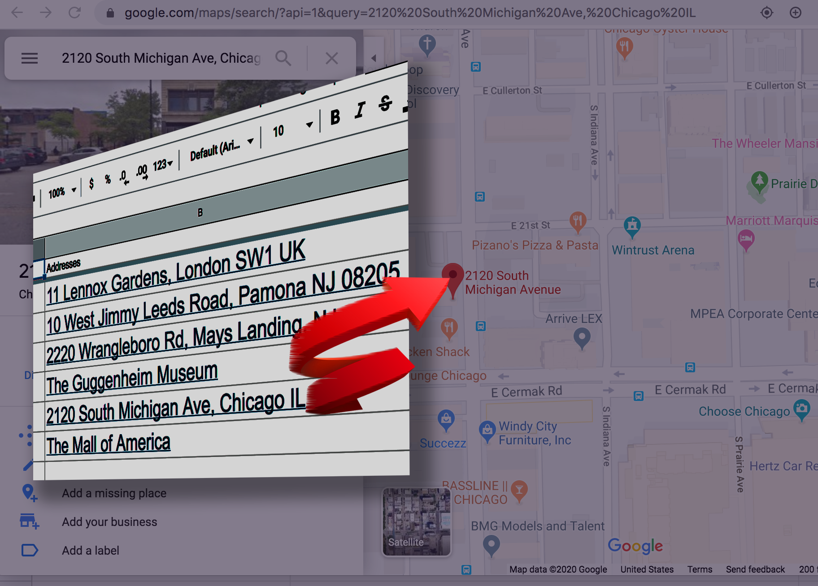Open link 2220 Wrangleboro Rd, Mays Landing
The image size is (818, 586).
(175, 340)
